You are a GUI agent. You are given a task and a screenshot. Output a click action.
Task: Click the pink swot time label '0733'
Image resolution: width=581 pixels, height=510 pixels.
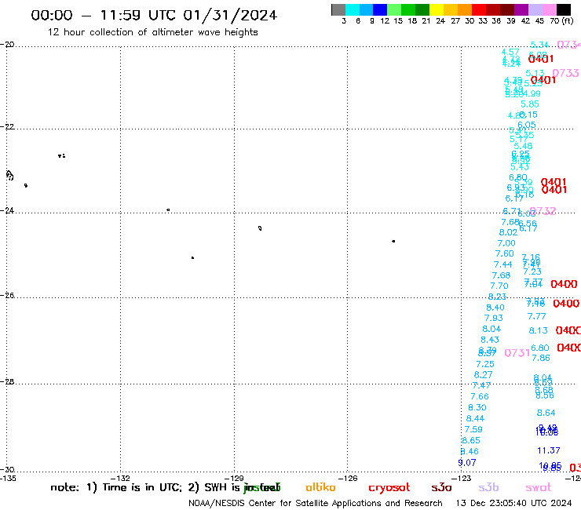565,73
